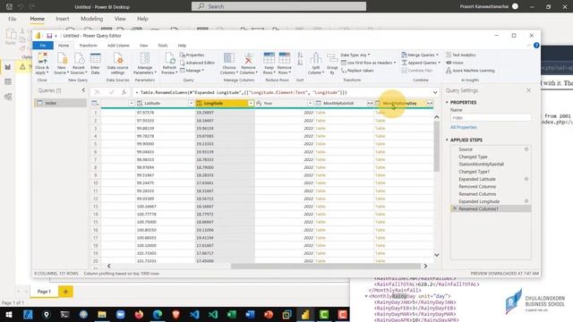
Task: Click the Manage Parameters icon
Action: click(x=145, y=58)
